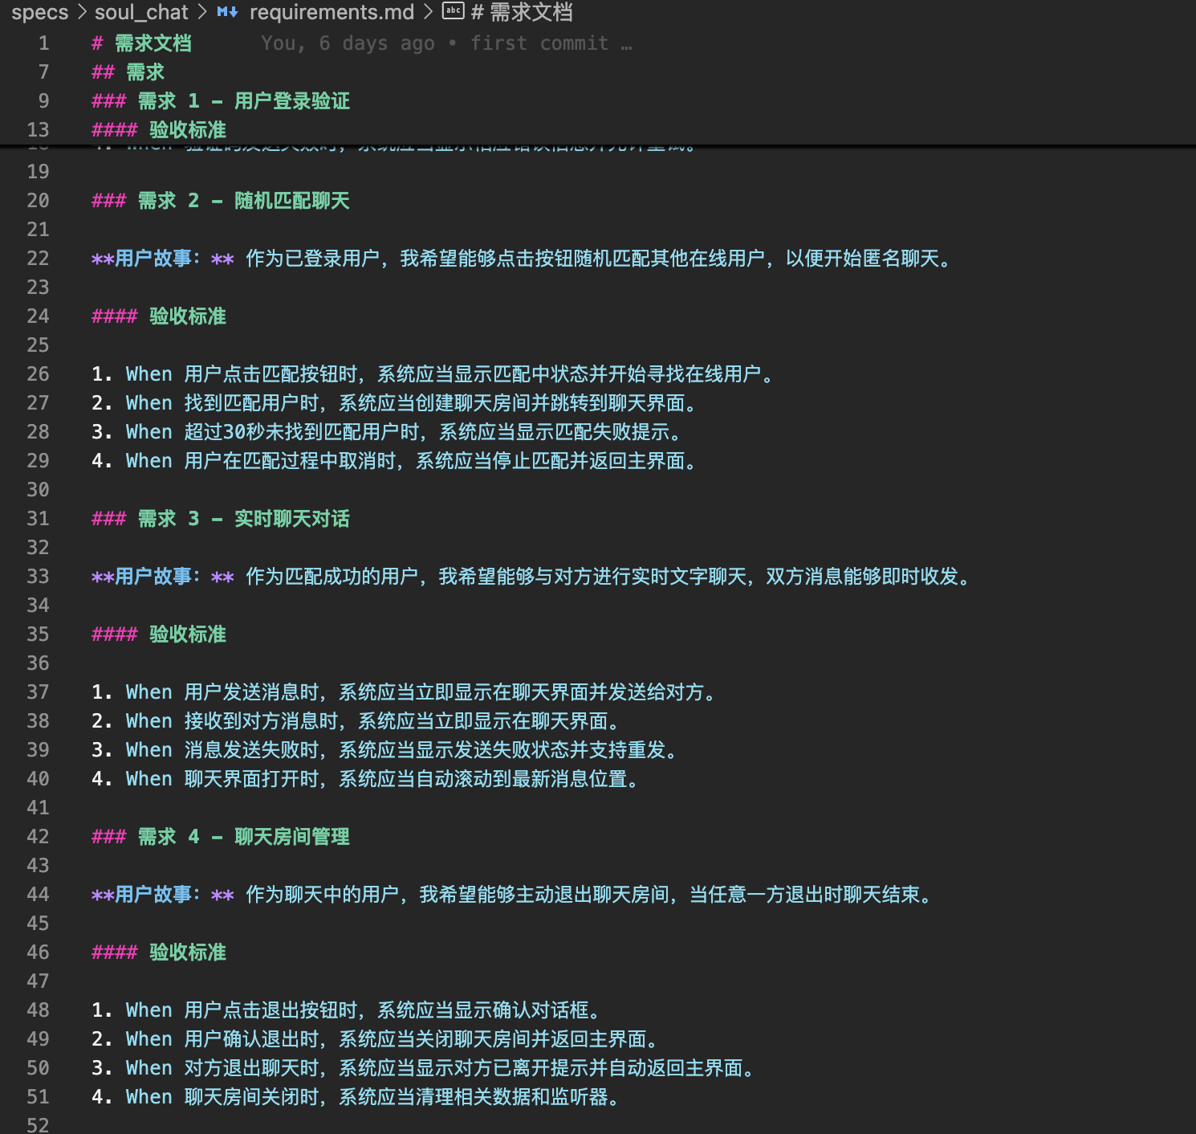
Task: Click the string symbol icon before 需求文档
Action: click(454, 11)
